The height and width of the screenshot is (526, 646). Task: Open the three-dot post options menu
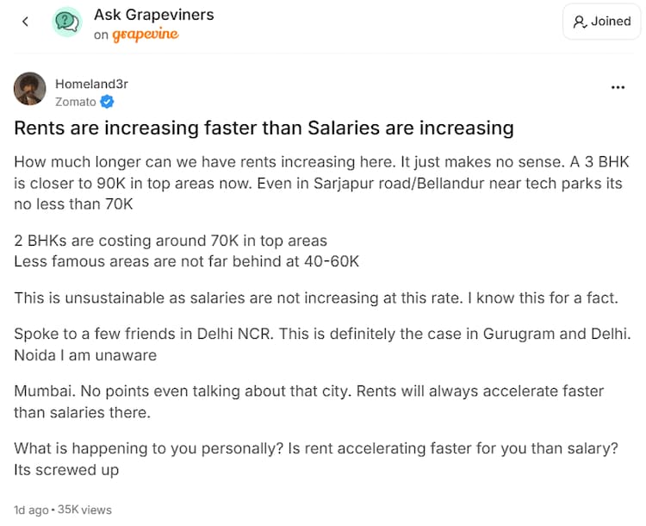[618, 87]
